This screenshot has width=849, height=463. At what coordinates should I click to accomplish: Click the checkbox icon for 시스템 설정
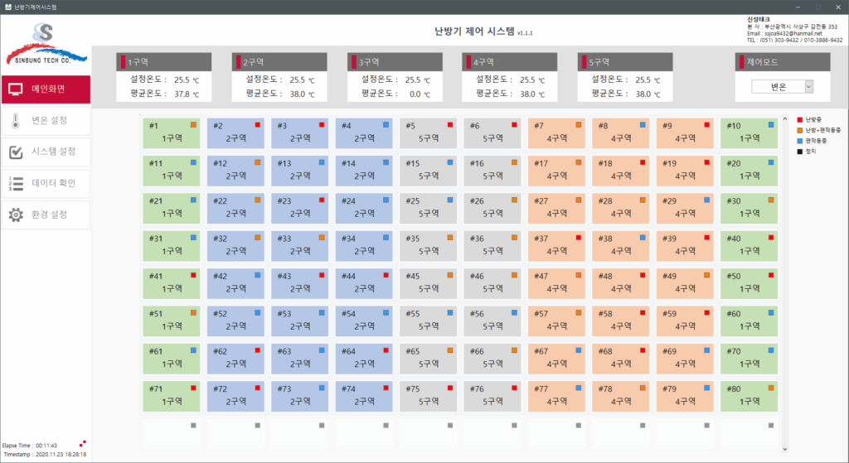point(16,152)
